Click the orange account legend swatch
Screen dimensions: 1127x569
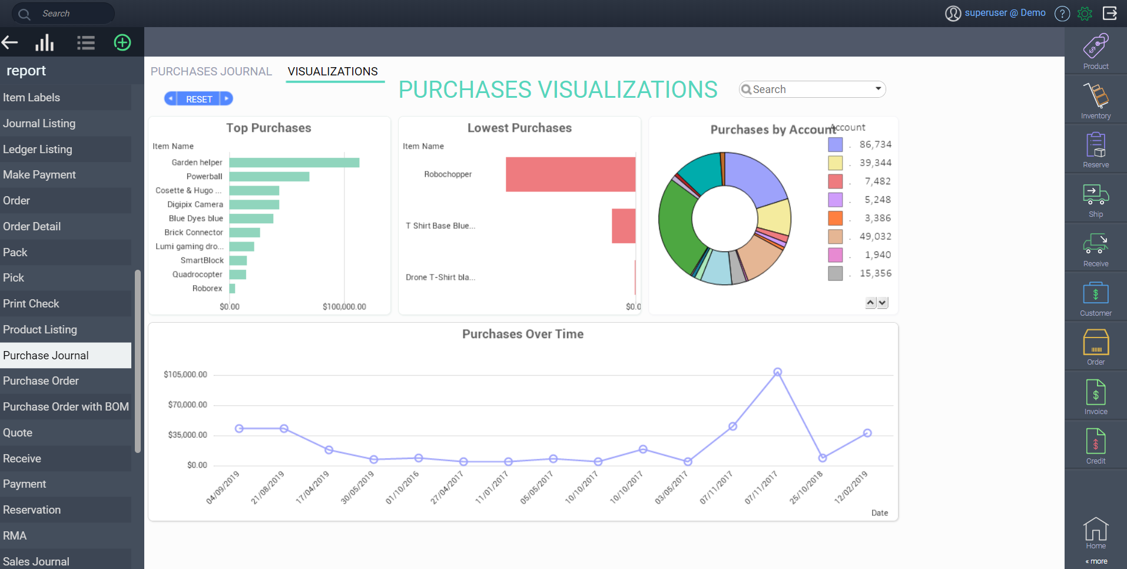coord(835,218)
